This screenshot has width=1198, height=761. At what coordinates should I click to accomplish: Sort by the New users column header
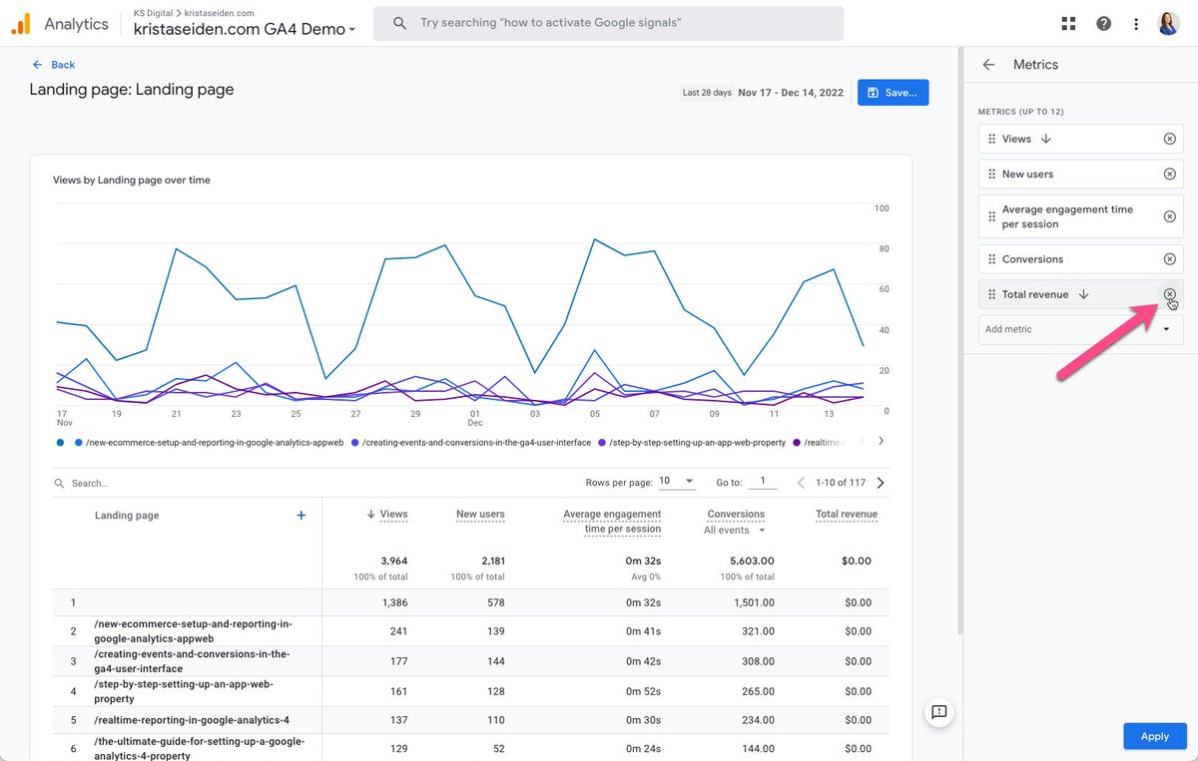click(480, 515)
